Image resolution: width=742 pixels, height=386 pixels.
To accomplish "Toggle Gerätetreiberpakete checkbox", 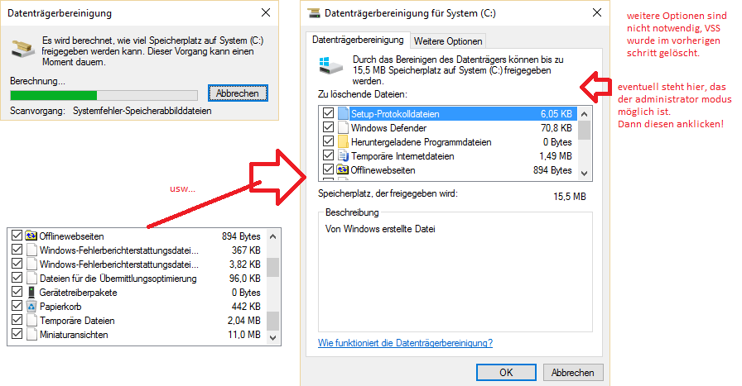I will [x=17, y=291].
